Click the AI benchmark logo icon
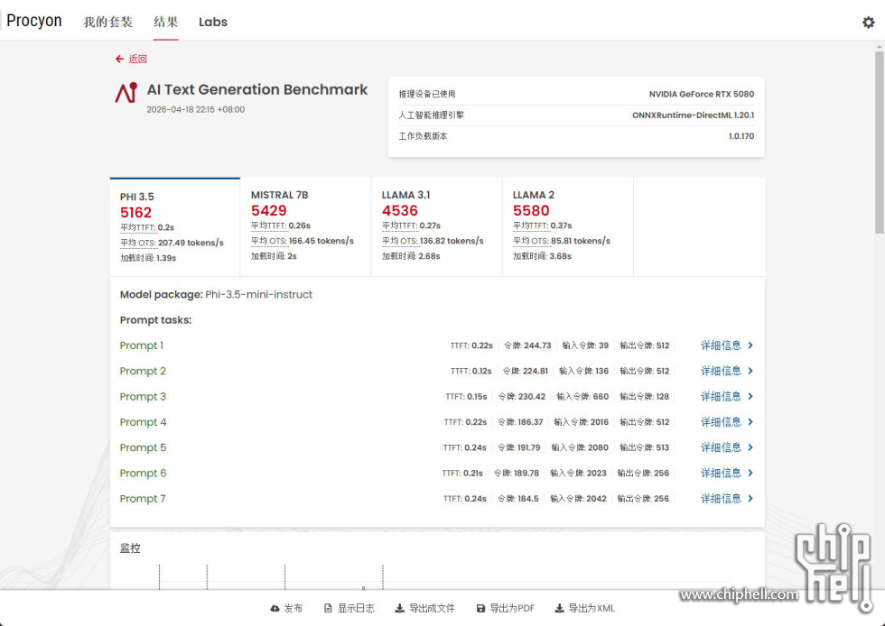Screen dimensions: 885x626 coord(126,93)
